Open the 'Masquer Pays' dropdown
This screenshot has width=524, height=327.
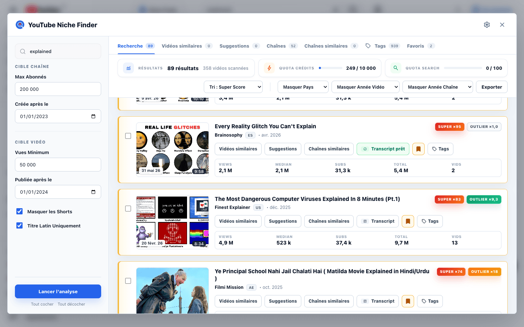point(303,87)
